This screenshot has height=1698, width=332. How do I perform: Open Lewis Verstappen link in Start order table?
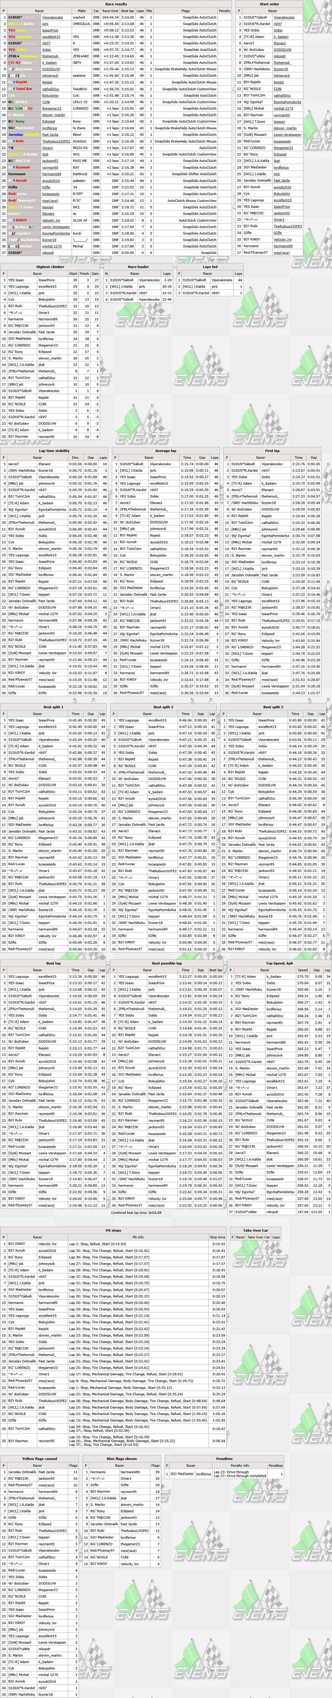[x=288, y=135]
